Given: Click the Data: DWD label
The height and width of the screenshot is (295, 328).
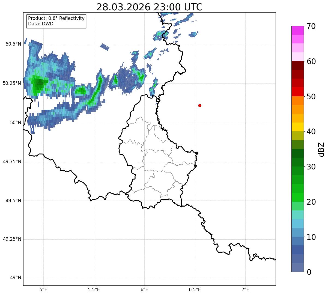Looking at the screenshot, I should tap(41, 24).
